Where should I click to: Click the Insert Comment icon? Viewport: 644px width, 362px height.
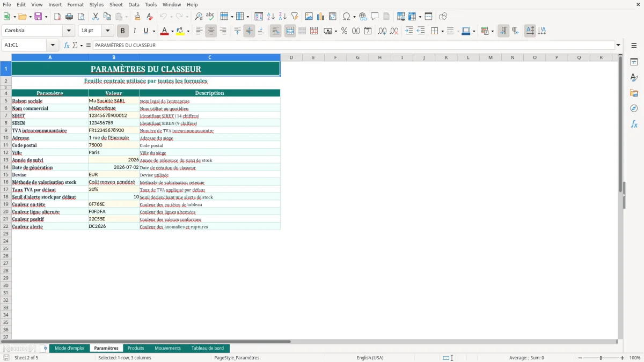(375, 17)
